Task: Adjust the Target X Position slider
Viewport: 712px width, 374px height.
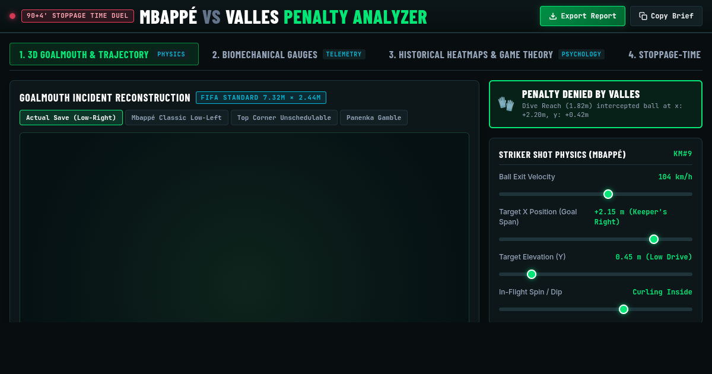Action: coord(596,239)
